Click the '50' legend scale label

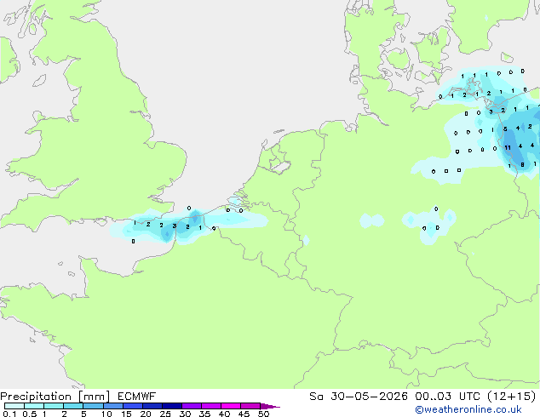tap(263, 414)
